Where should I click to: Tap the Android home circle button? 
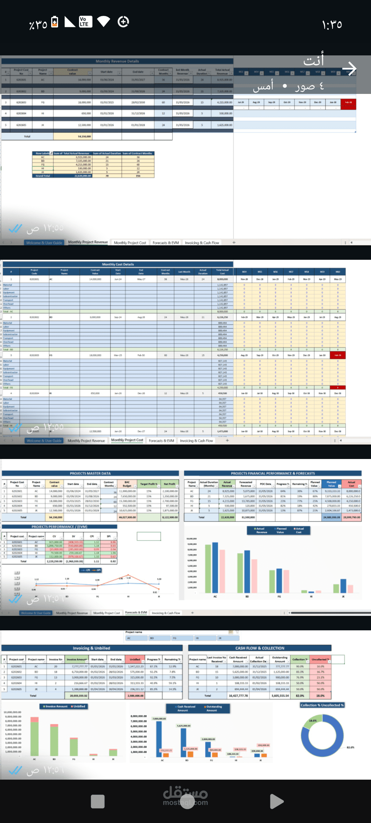point(187,801)
